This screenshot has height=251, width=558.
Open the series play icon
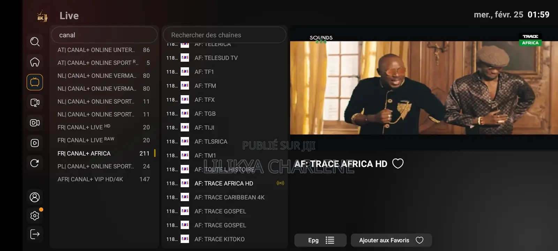(x=35, y=143)
